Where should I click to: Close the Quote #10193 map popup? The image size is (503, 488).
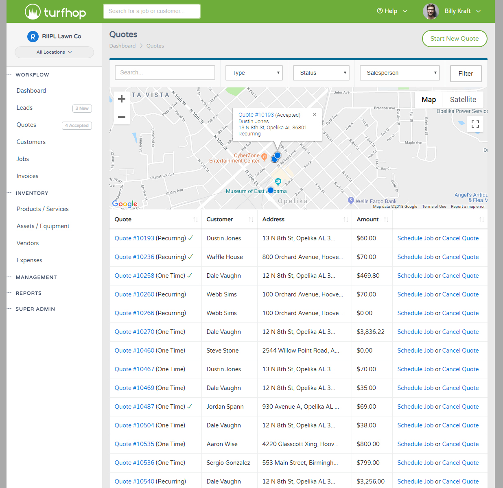pyautogui.click(x=315, y=115)
